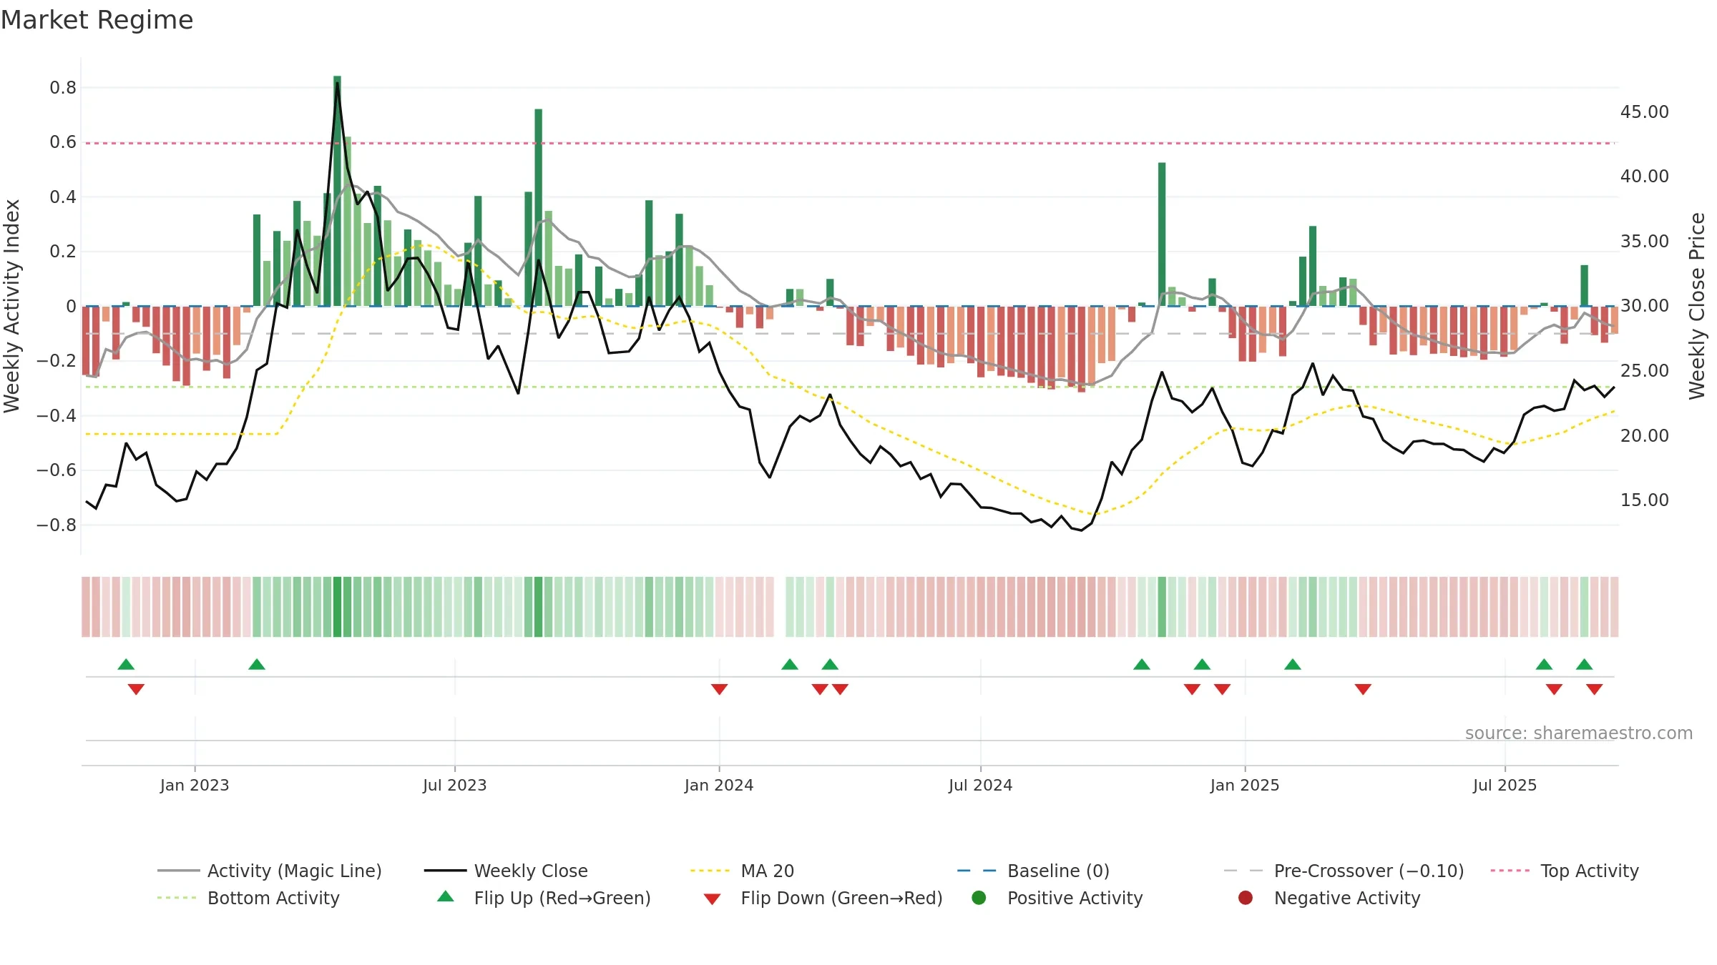This screenshot has height=965, width=1717.
Task: Click the Weekly Close Price axis title
Action: click(1696, 306)
